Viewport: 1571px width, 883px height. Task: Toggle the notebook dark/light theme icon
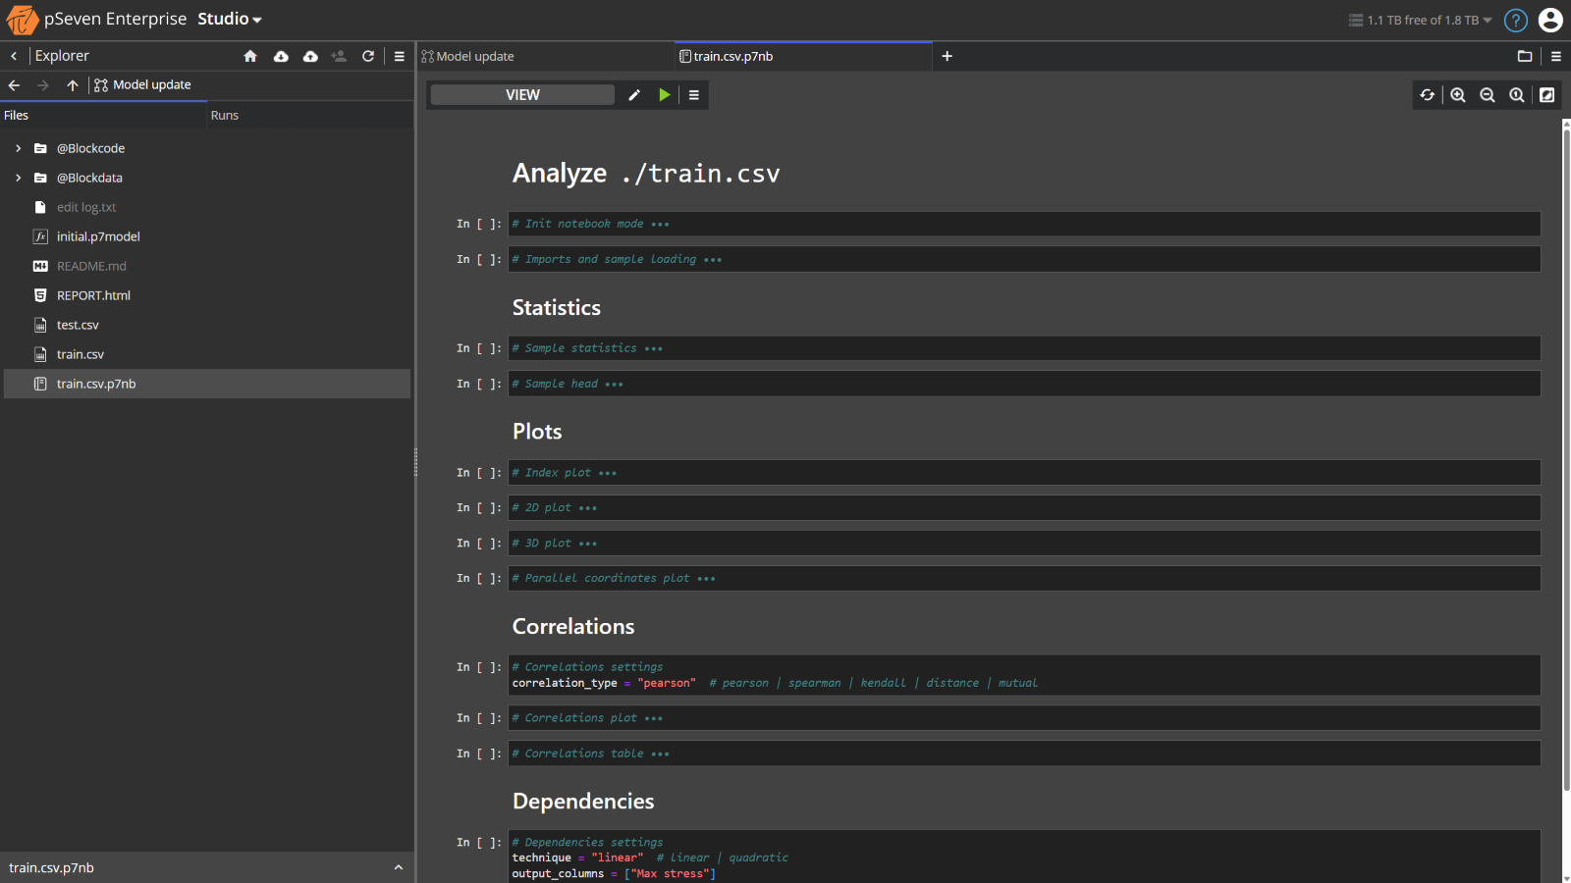(x=1547, y=94)
